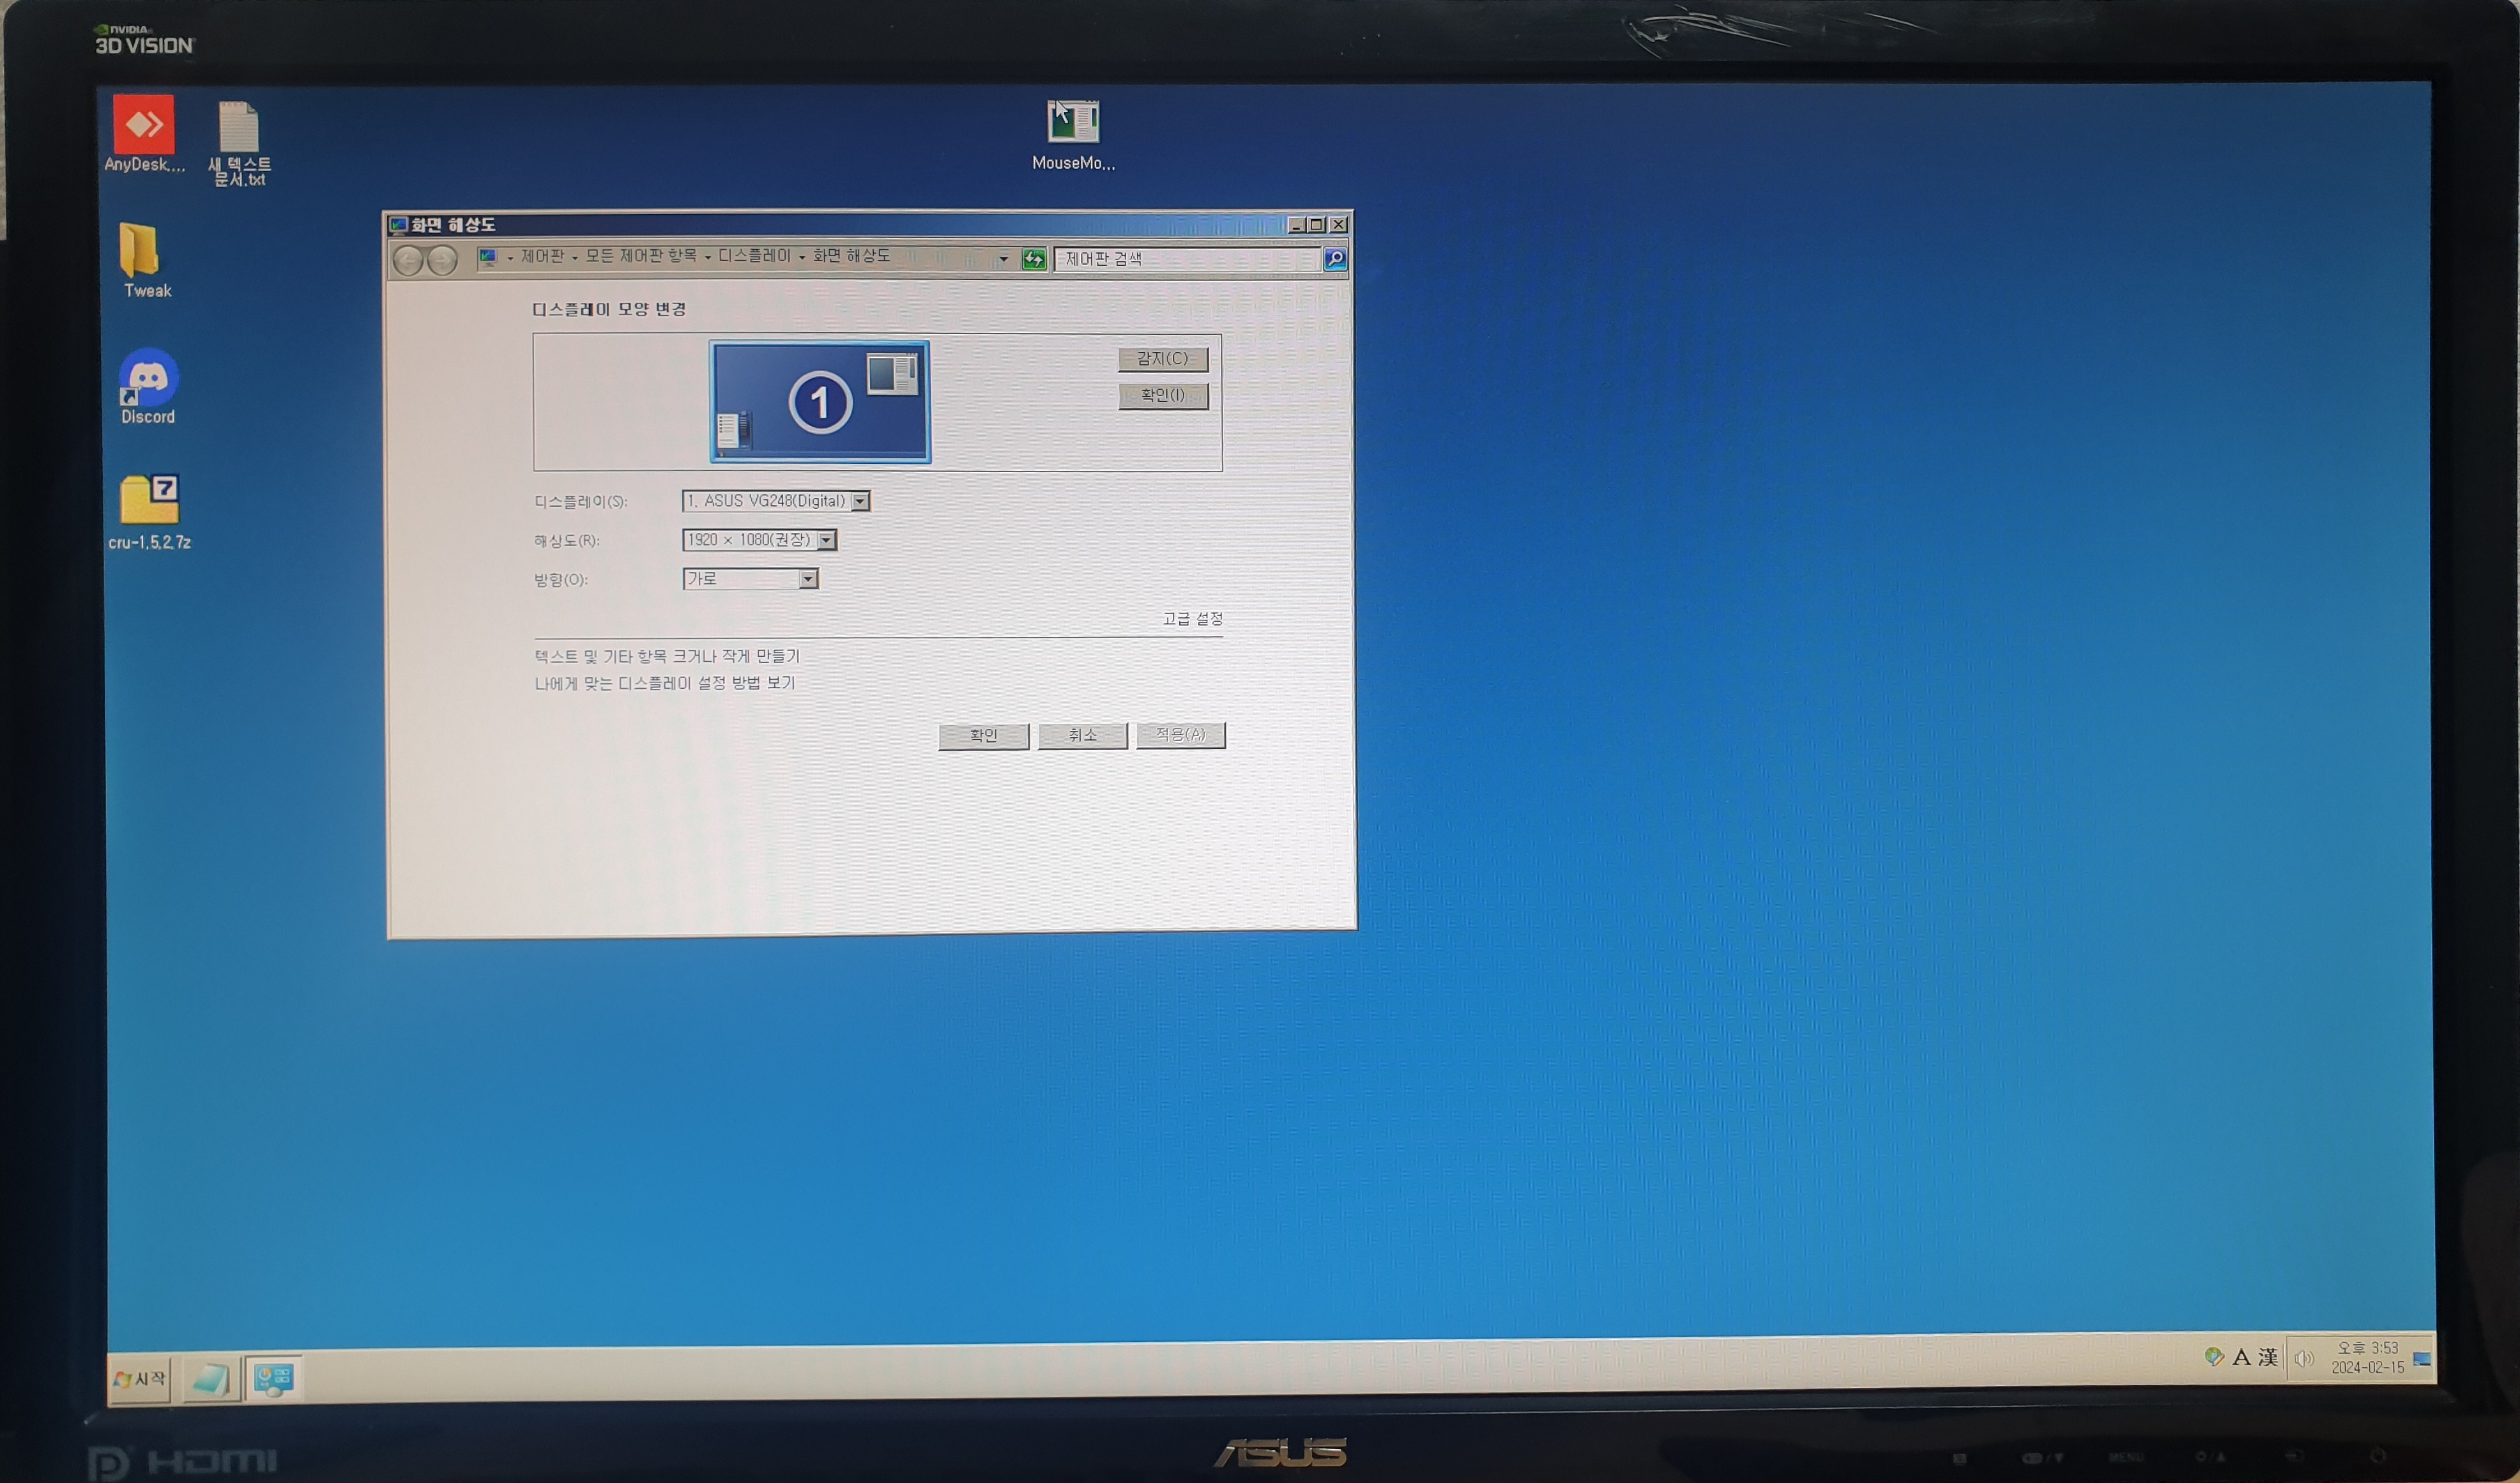Screen dimensions: 2520x1483
Task: Expand the 방향 가로 orientation dropdown
Action: [808, 580]
